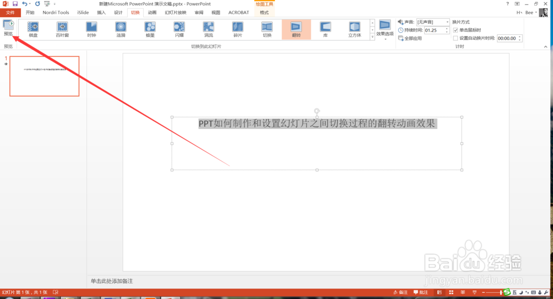This screenshot has height=299, width=553.
Task: Apply the 切换 switch transition
Action: point(267,29)
